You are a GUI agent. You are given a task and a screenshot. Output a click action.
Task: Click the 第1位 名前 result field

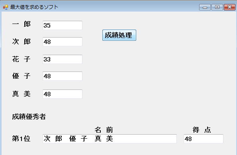click(110, 139)
